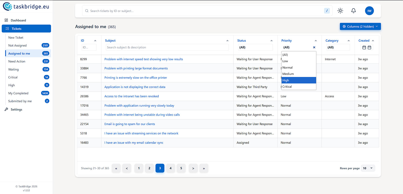Choose Medium in the Priority filter list
Image resolution: width=403 pixels, height=194 pixels.
click(x=299, y=74)
